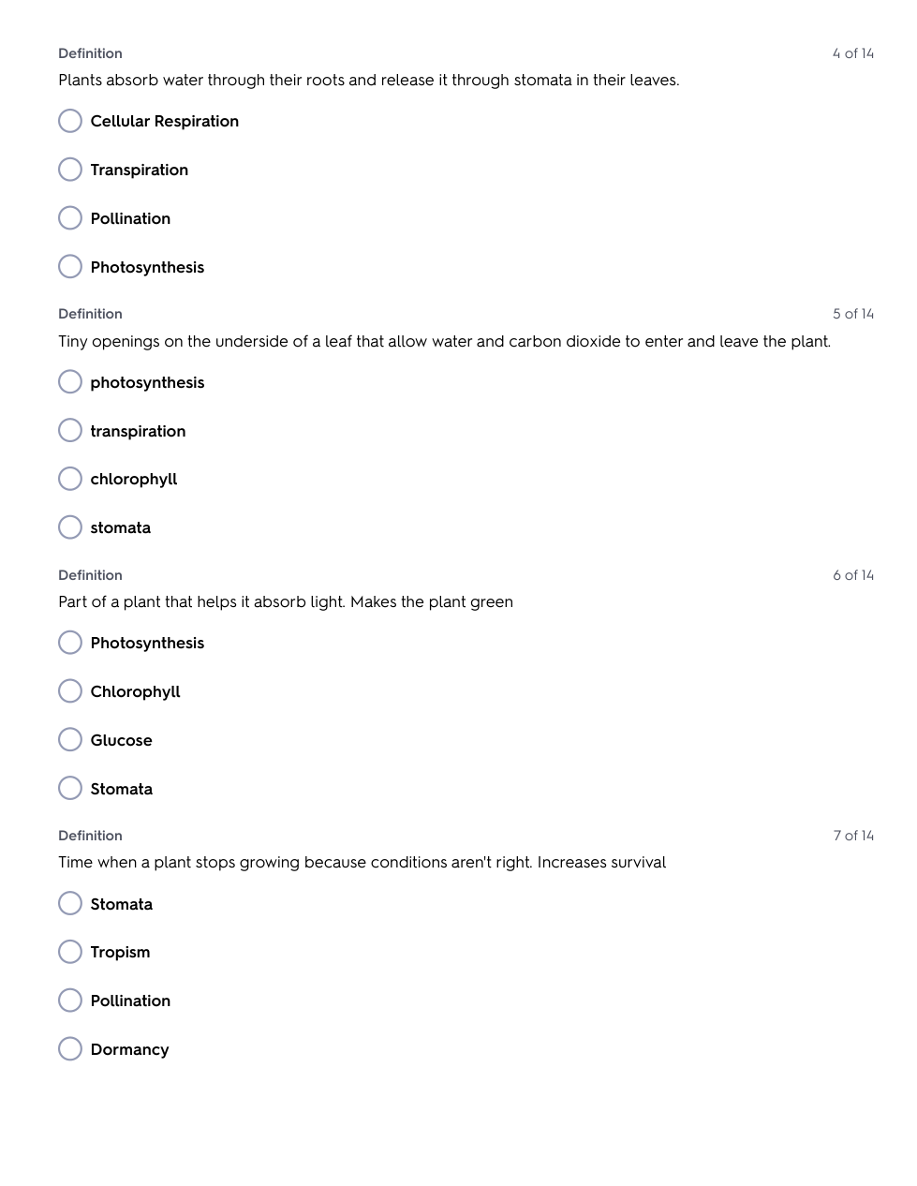Click the "Makes the plant green" definition text
Viewport: 917px width, 1186px height.
click(x=286, y=601)
